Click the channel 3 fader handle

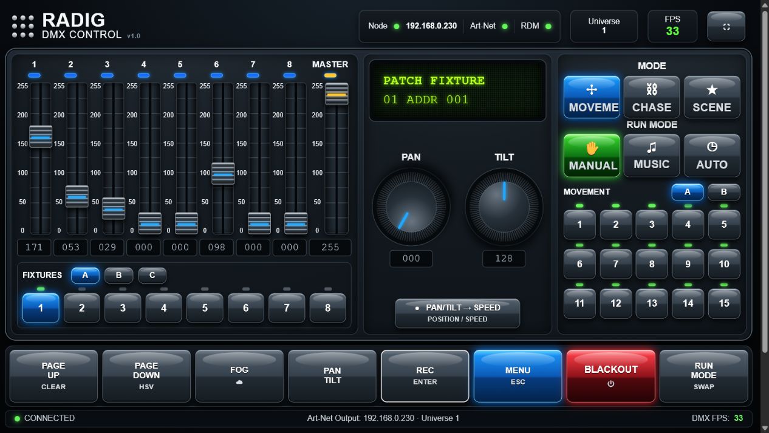point(114,208)
